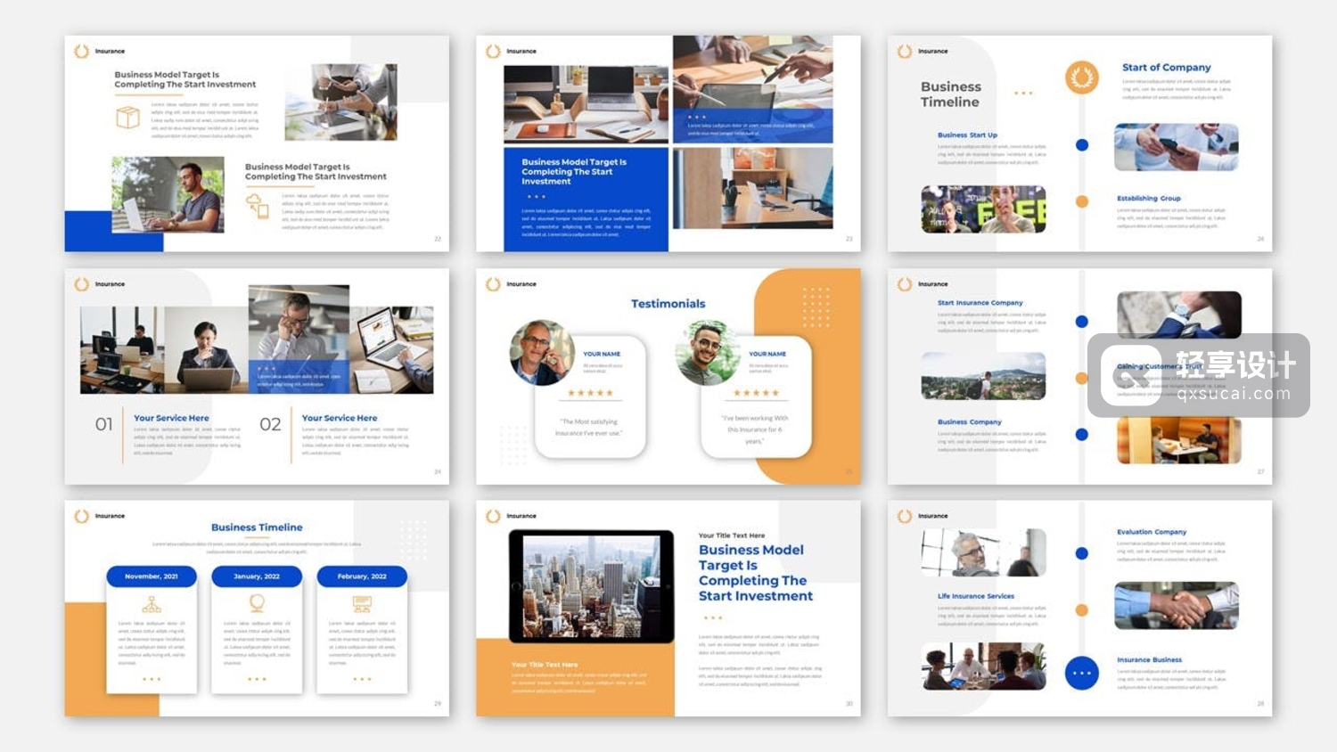The height and width of the screenshot is (752, 1337).
Task: Click the Life Insurance Services label
Action: pyautogui.click(x=976, y=596)
